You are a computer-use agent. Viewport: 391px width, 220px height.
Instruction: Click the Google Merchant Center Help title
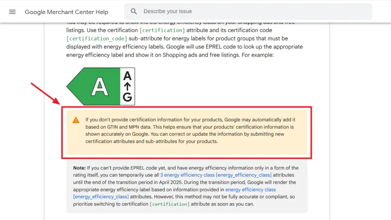66,12
